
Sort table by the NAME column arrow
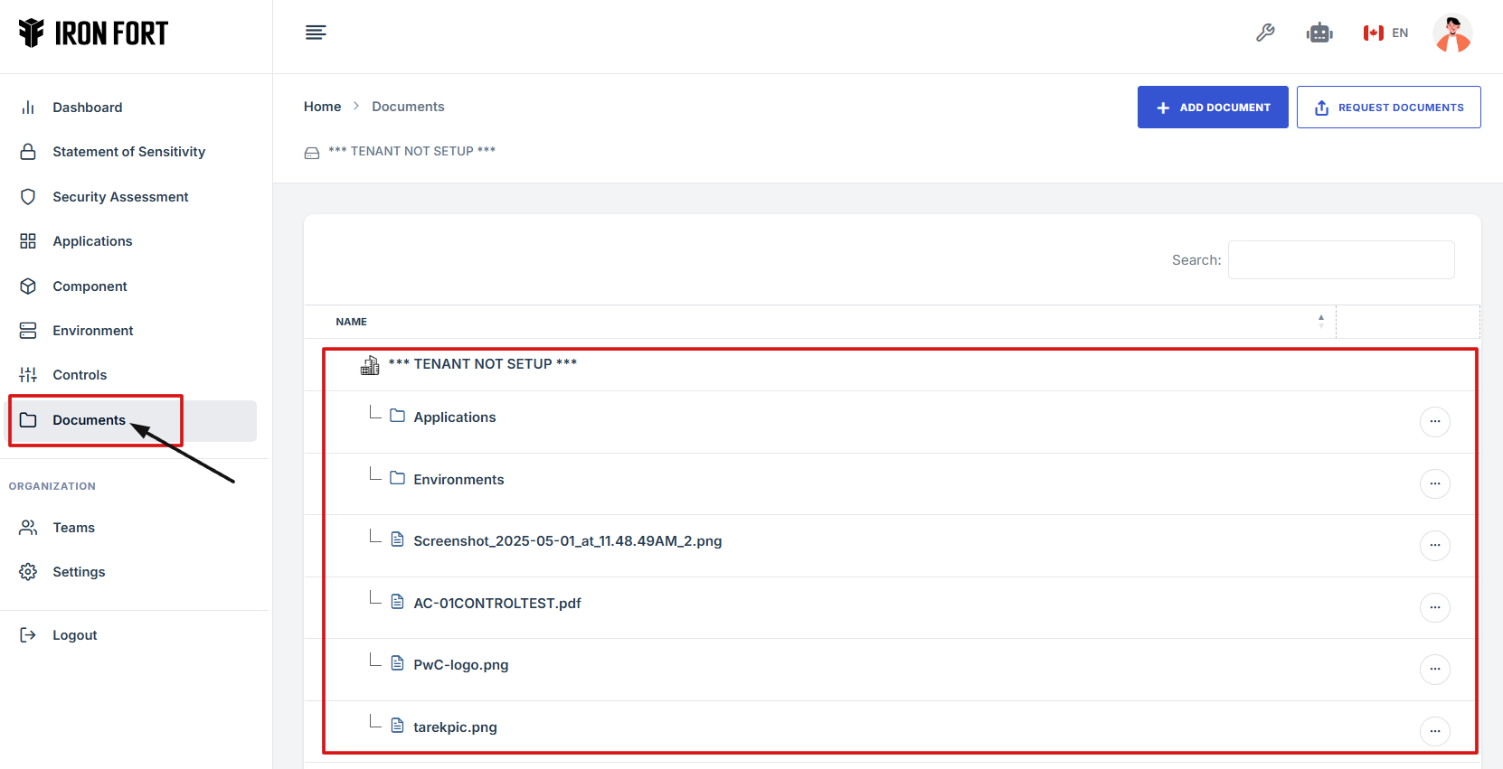[x=1320, y=321]
